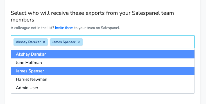Viewport: 206px width, 104px height.
Task: Focus the team member multi-select input field
Action: (x=103, y=42)
